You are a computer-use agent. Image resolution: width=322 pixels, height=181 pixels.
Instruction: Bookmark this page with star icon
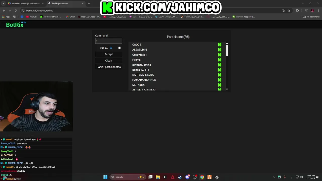click(x=289, y=11)
